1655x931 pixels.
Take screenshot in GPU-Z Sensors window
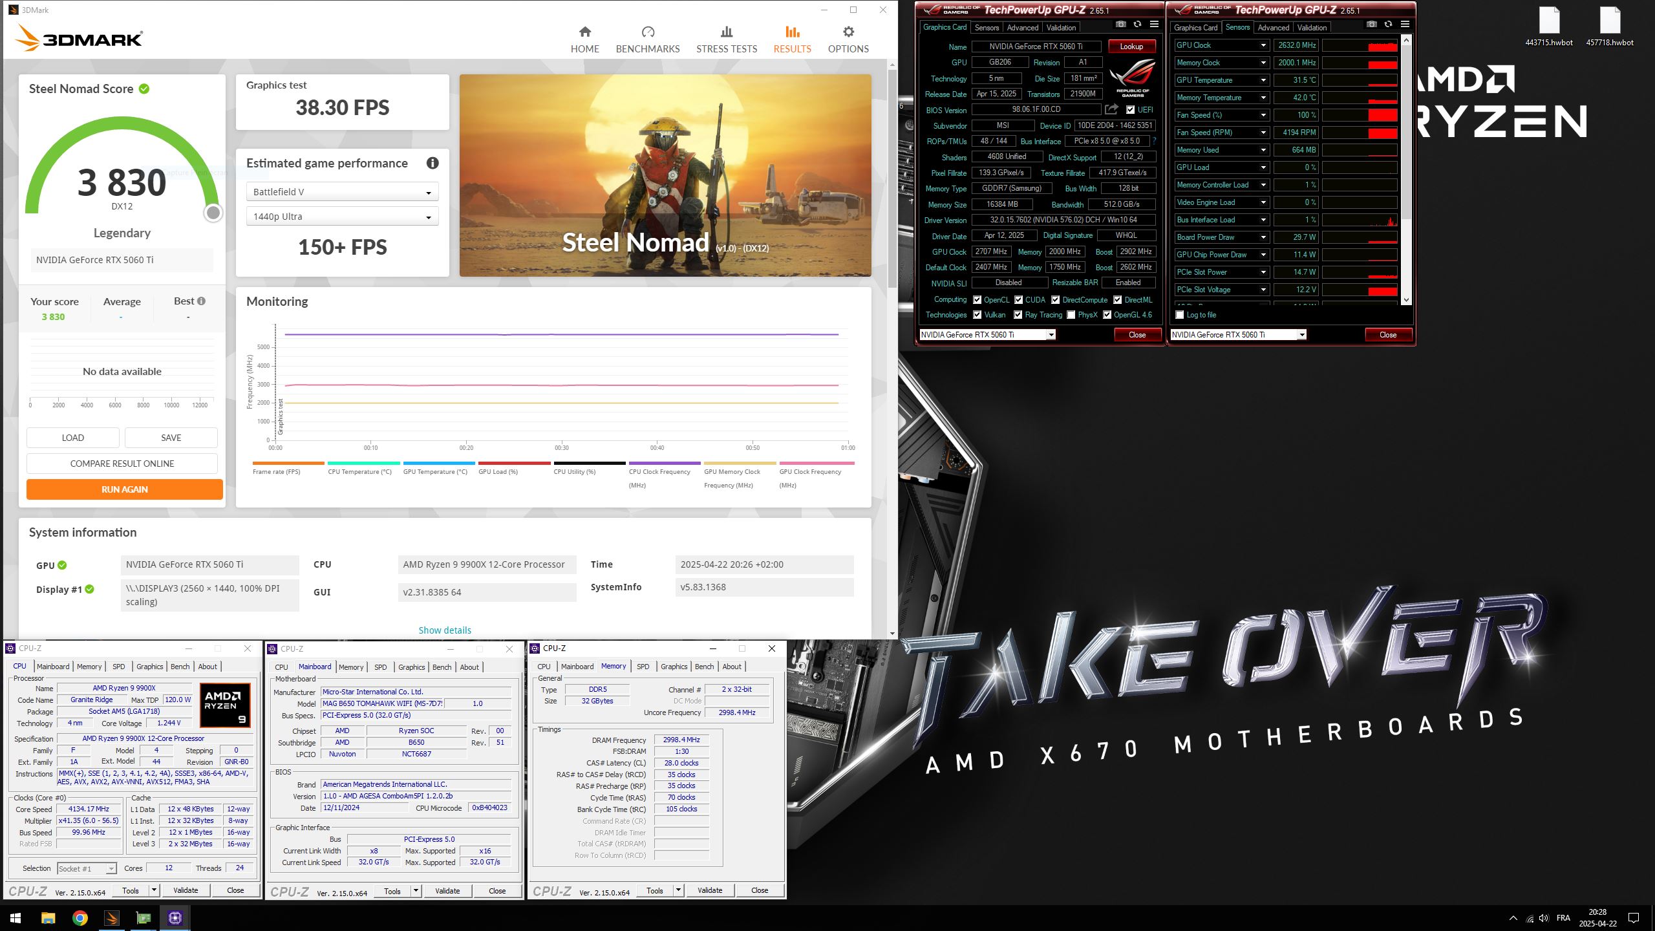pos(1371,24)
